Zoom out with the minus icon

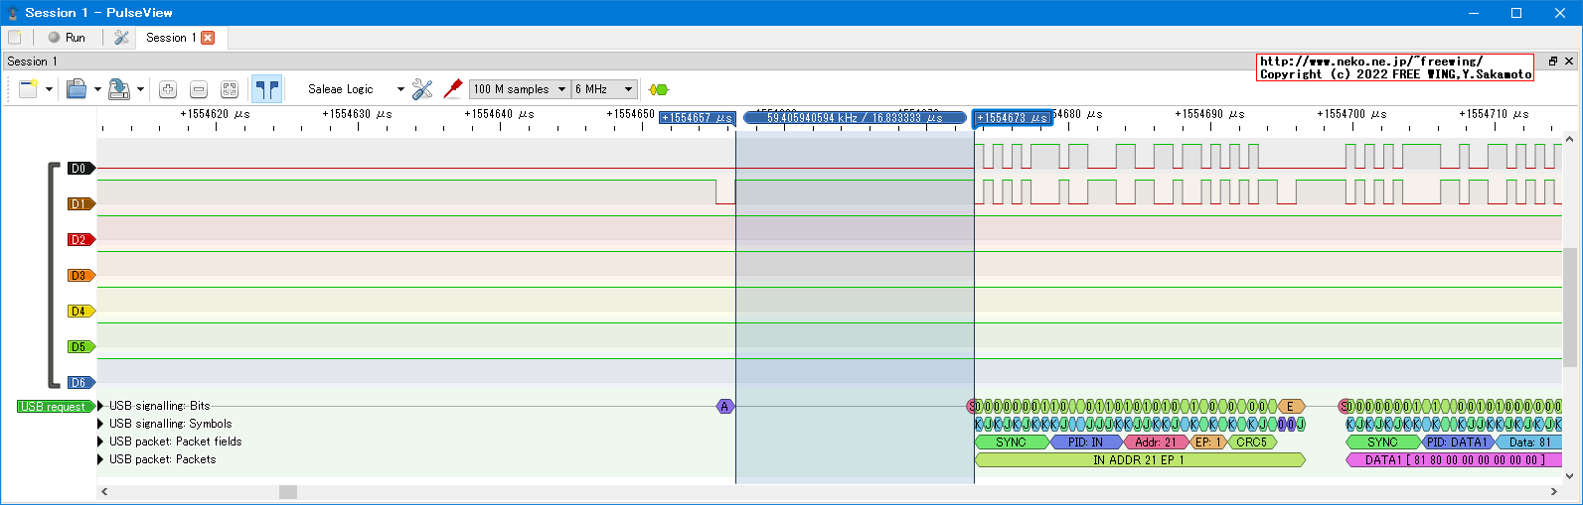click(x=199, y=89)
